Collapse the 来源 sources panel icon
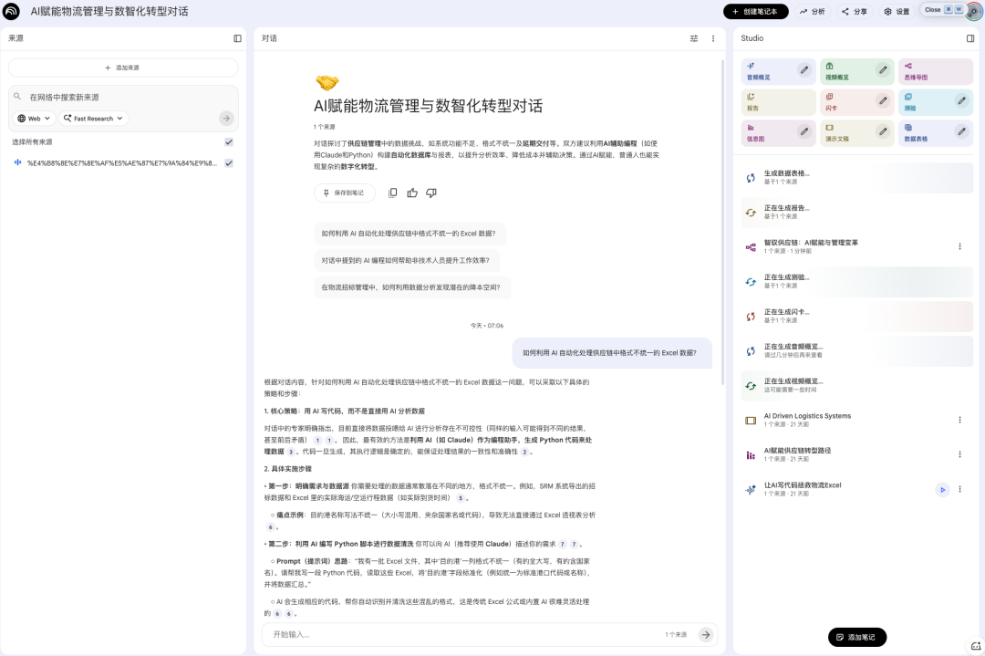 (x=237, y=38)
